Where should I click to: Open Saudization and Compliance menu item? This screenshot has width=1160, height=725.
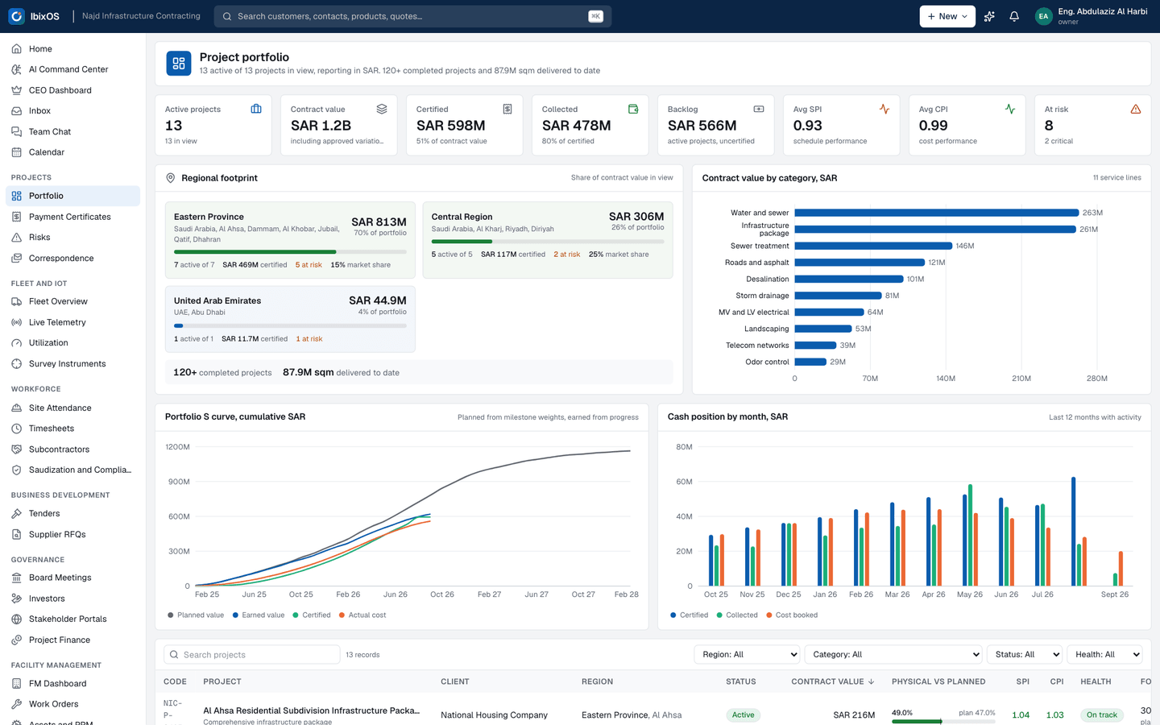pyautogui.click(x=72, y=470)
